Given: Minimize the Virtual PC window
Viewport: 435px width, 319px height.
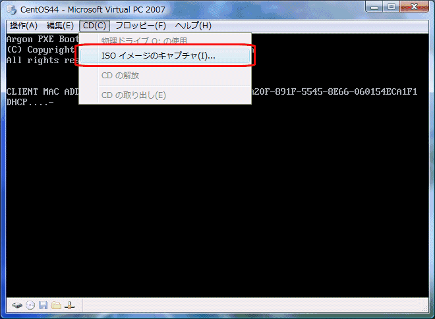Looking at the screenshot, I should click(374, 7).
